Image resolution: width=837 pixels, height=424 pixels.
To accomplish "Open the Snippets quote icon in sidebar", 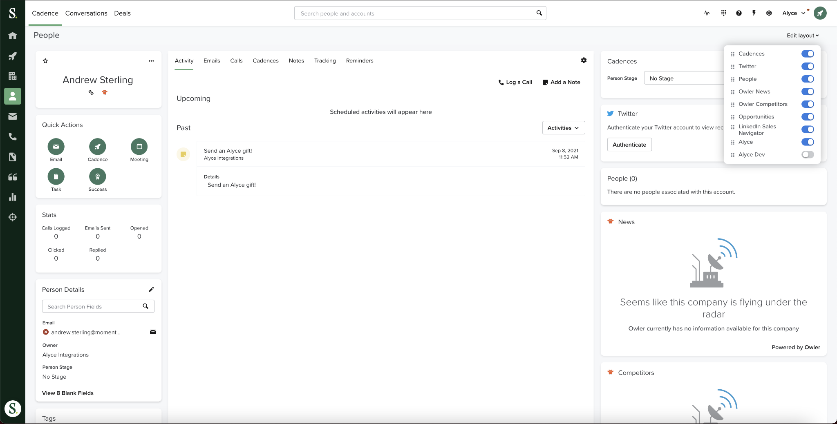I will (13, 177).
